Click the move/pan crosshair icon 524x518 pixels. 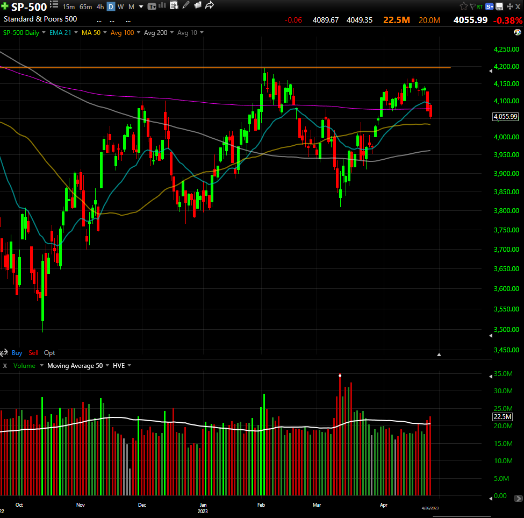tap(509, 6)
